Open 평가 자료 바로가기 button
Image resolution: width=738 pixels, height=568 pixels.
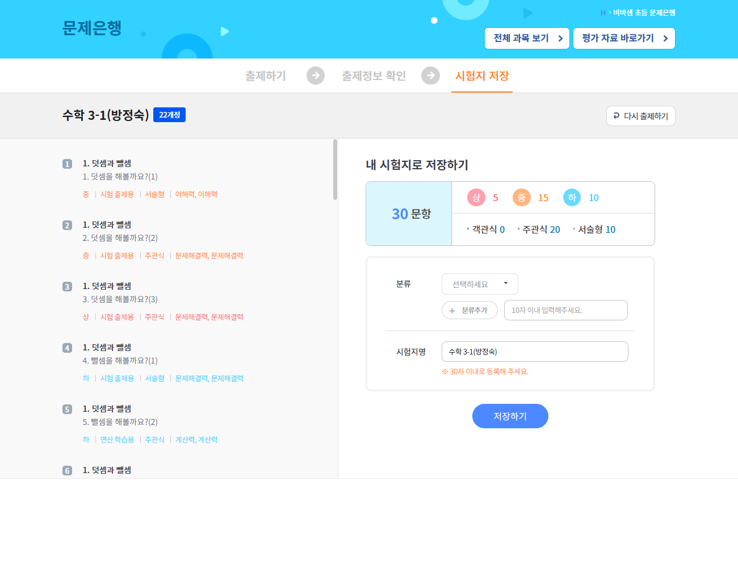click(624, 39)
